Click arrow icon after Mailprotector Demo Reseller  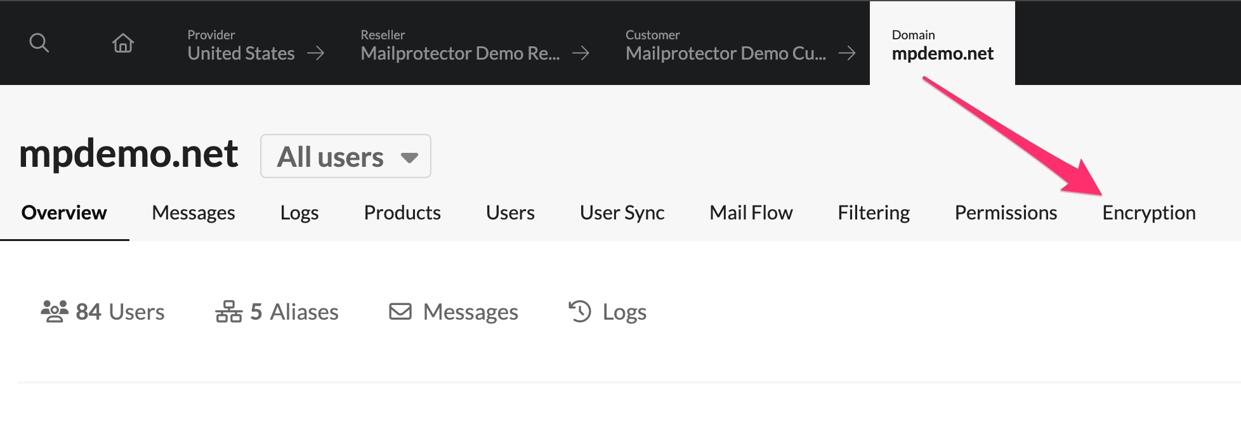(x=581, y=53)
